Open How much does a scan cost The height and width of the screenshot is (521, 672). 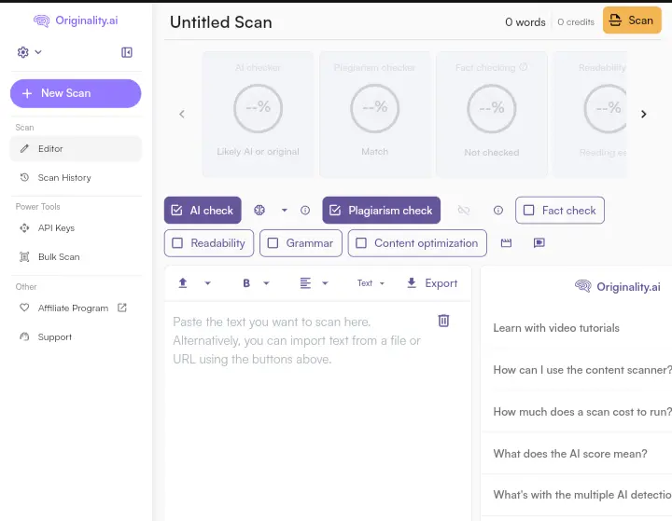pyautogui.click(x=582, y=412)
